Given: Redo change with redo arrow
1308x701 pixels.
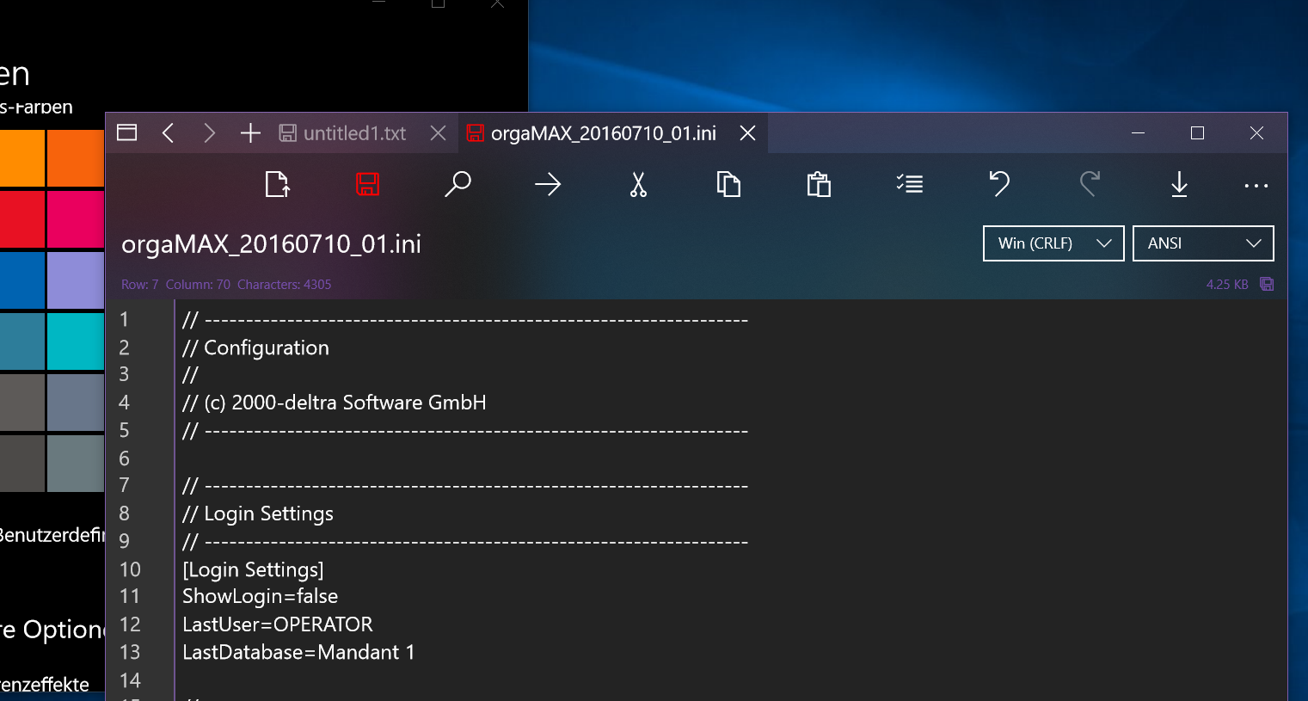Looking at the screenshot, I should (1090, 183).
